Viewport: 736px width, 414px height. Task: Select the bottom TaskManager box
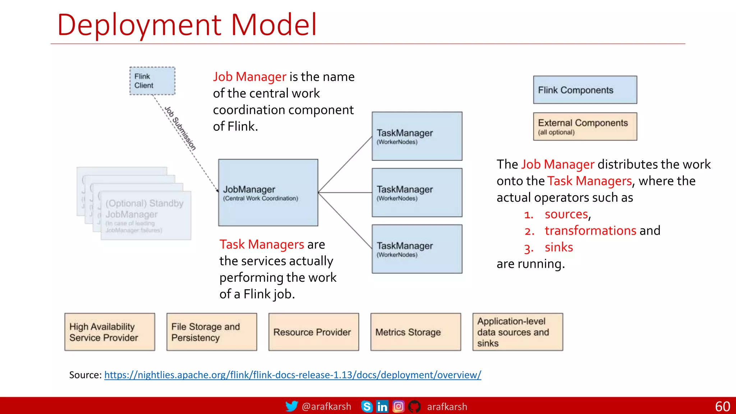click(x=417, y=249)
